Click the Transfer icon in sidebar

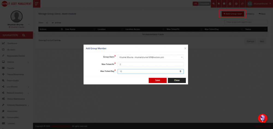click(x=3, y=68)
